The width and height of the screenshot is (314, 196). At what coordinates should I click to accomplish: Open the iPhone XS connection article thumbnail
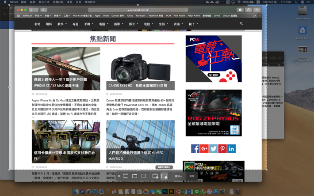[66, 68]
